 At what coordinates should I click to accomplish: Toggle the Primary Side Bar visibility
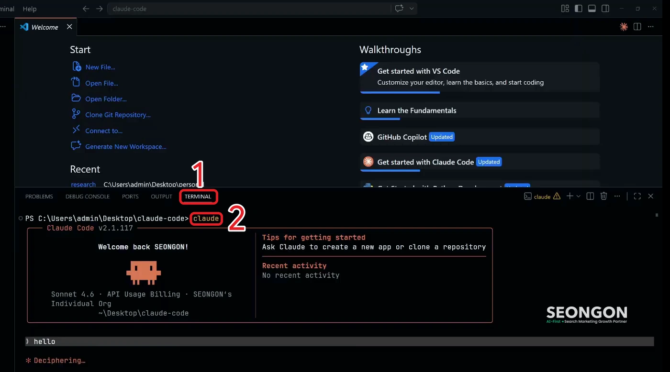[579, 9]
